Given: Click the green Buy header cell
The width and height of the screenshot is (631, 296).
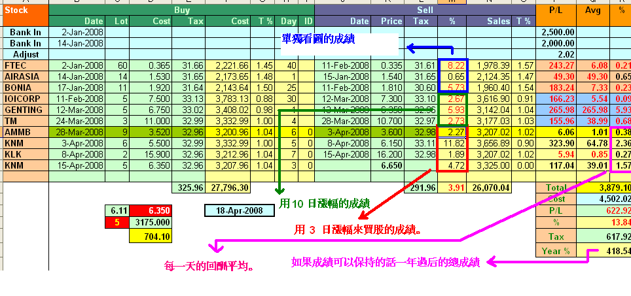Looking at the screenshot, I should coord(181,10).
